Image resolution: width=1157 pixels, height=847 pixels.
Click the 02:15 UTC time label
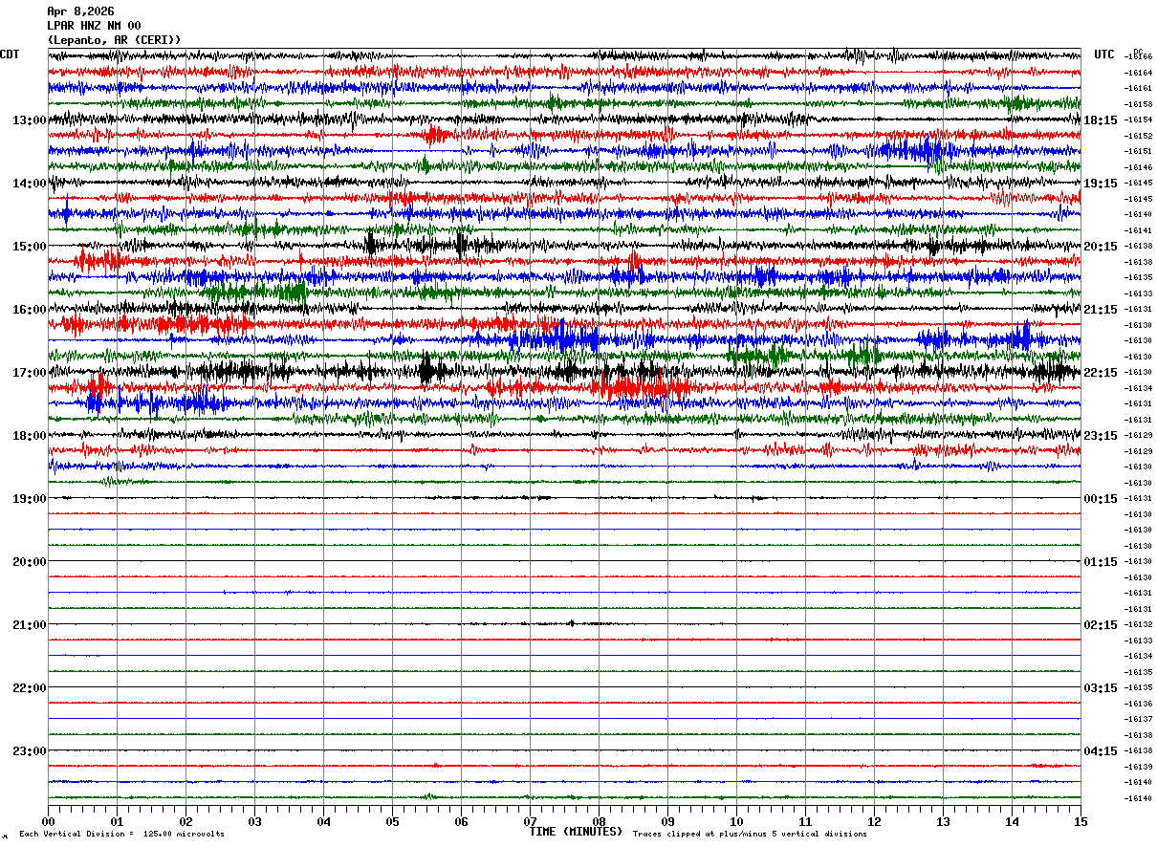pyautogui.click(x=1100, y=625)
